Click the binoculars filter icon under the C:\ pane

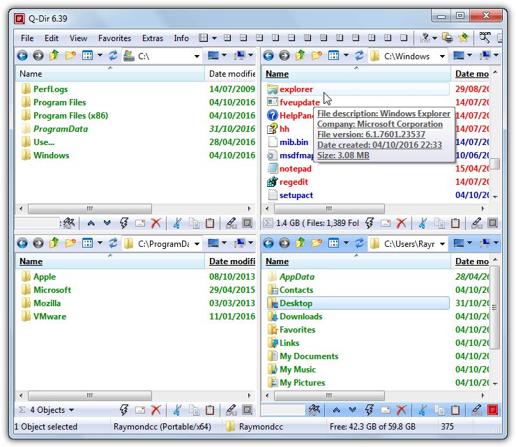point(69,223)
